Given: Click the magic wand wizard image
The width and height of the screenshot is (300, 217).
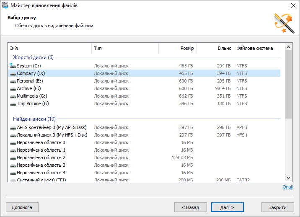Looking at the screenshot, I should 284,23.
